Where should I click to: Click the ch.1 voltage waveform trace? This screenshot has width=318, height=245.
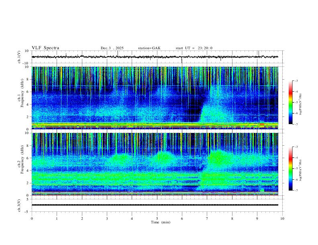coord(155,57)
